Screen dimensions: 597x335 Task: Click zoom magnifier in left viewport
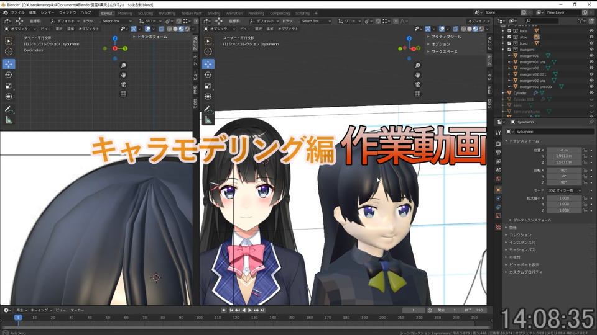(123, 65)
